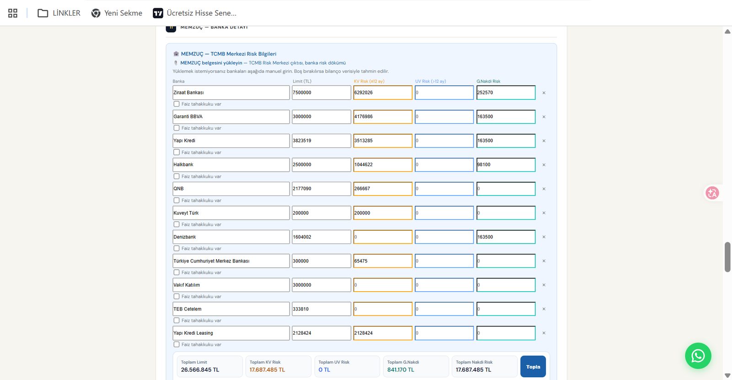Edit the TEB Cetelem limit field 333810
Screen dimensions: 732x380
coord(322,309)
